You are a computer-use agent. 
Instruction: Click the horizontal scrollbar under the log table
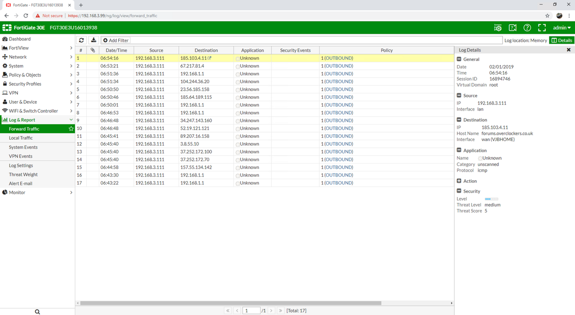tap(230, 303)
